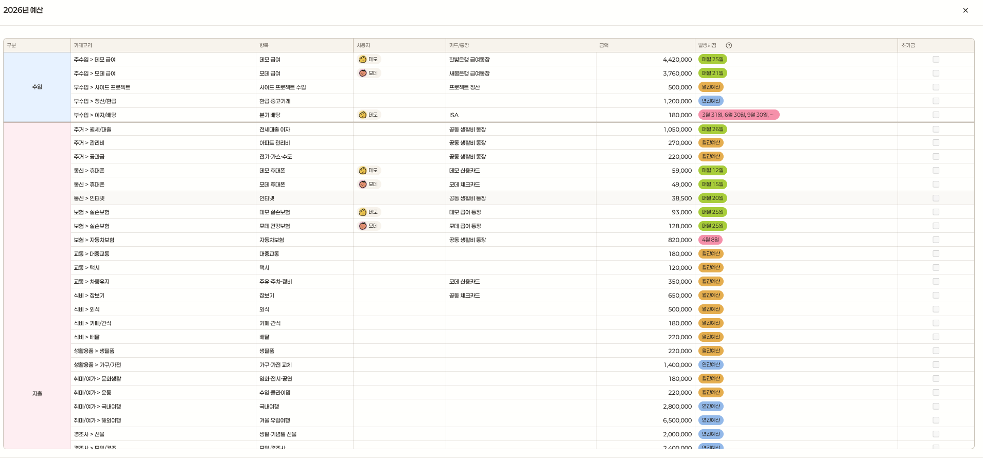This screenshot has height=459, width=983.
Task: Click the 월간예산 badge in 아파트 관리비 row
Action: tap(711, 143)
